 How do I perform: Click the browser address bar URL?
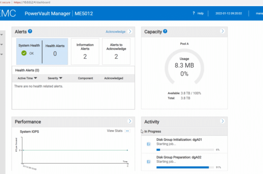32,2
